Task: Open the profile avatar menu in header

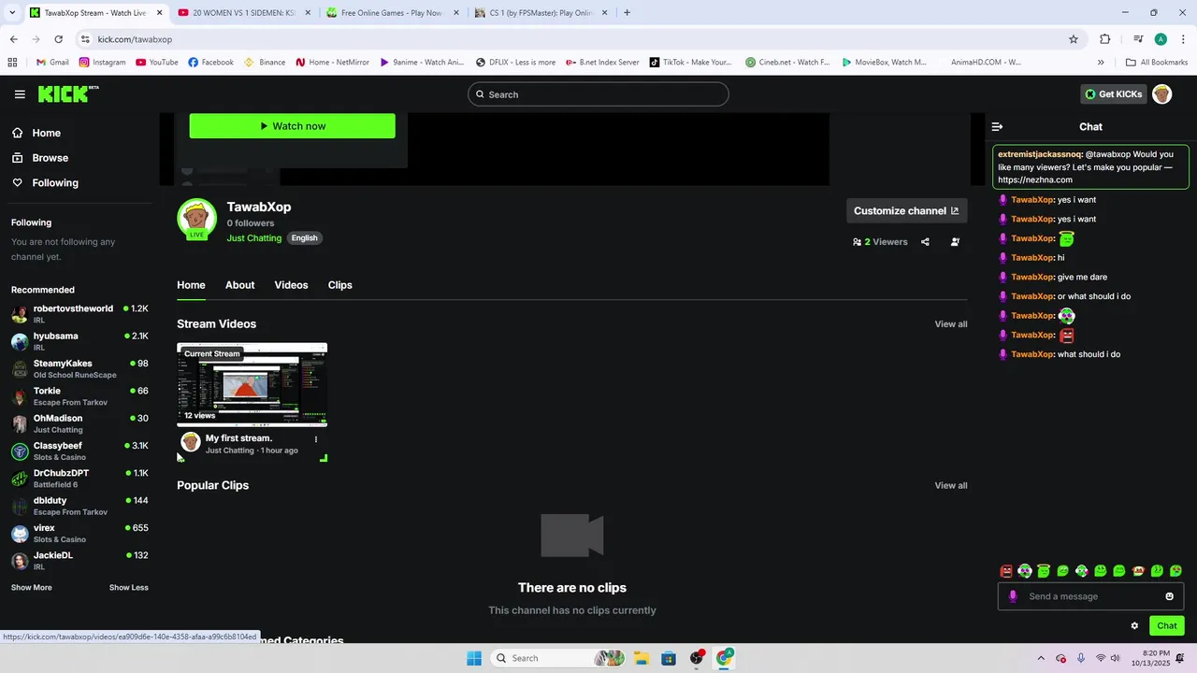Action: pyautogui.click(x=1161, y=94)
